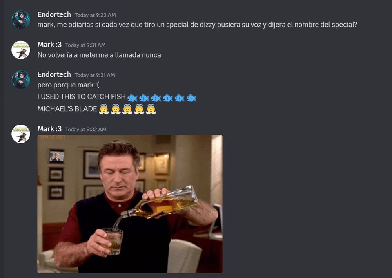Viewport: 392px width, 278px height.
Task: Click the last angel emoji in the row
Action: (x=151, y=109)
